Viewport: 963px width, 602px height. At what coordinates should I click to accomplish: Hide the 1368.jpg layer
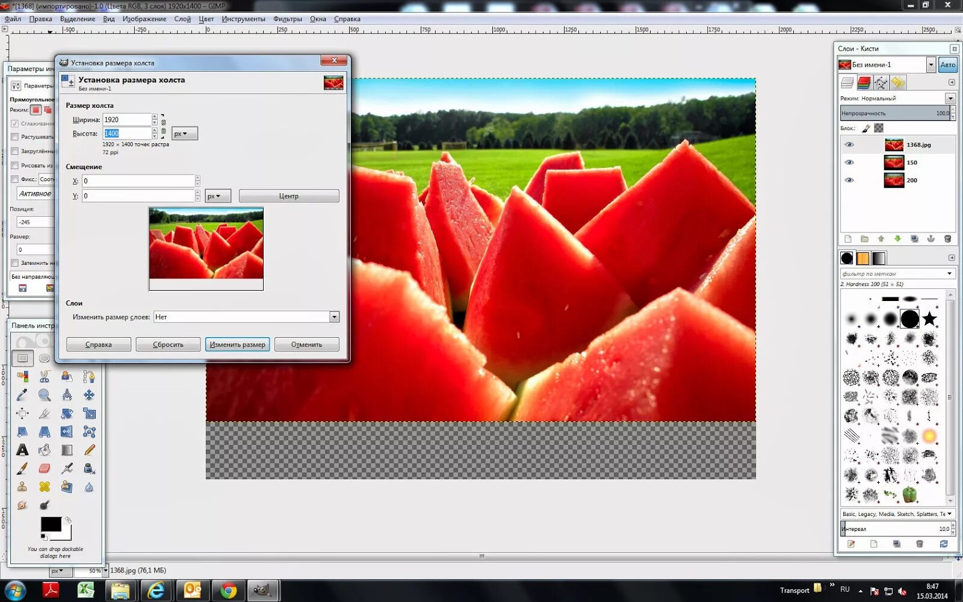pyautogui.click(x=849, y=144)
